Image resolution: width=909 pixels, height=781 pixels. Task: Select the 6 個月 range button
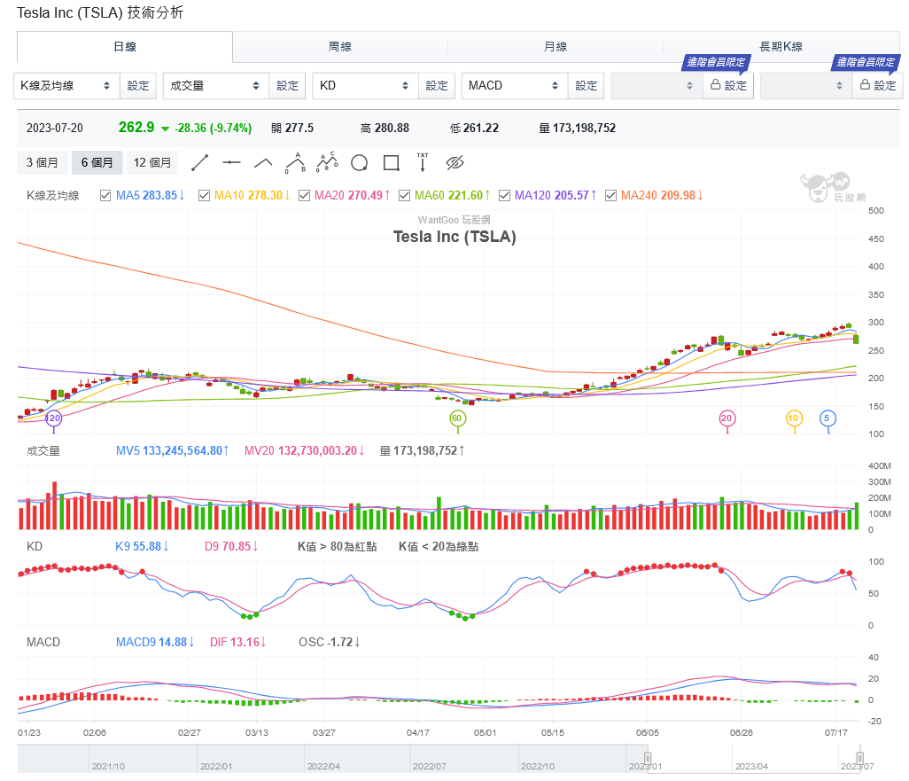click(97, 162)
